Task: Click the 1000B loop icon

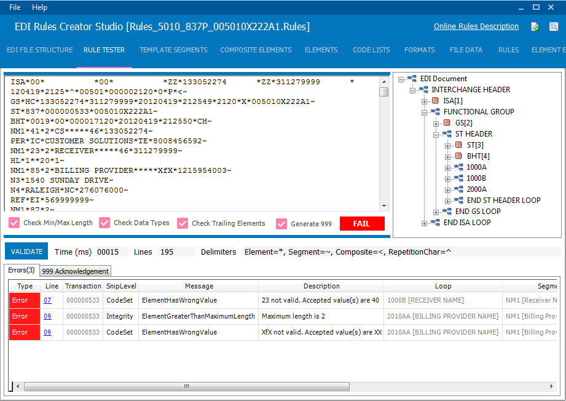Action: coord(458,178)
